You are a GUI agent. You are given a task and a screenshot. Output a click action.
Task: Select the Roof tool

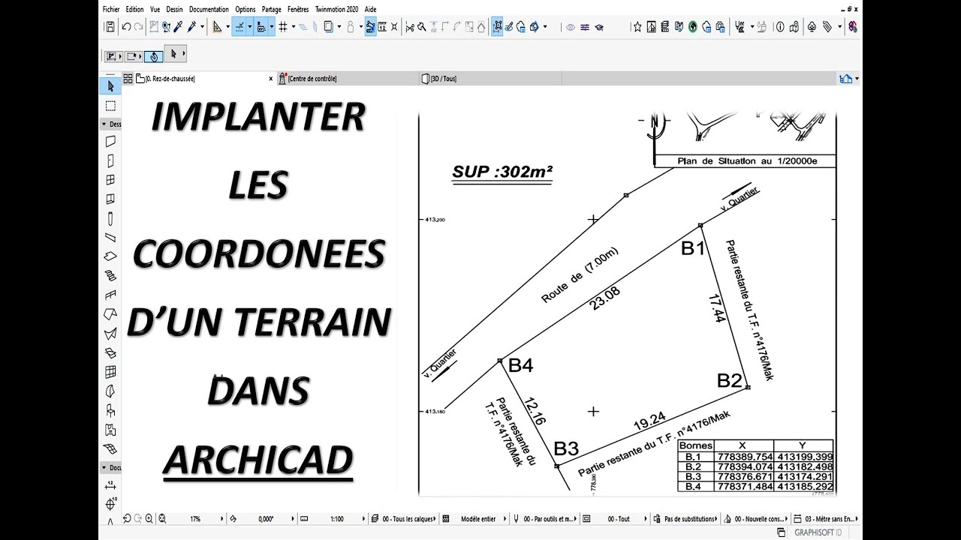click(110, 314)
